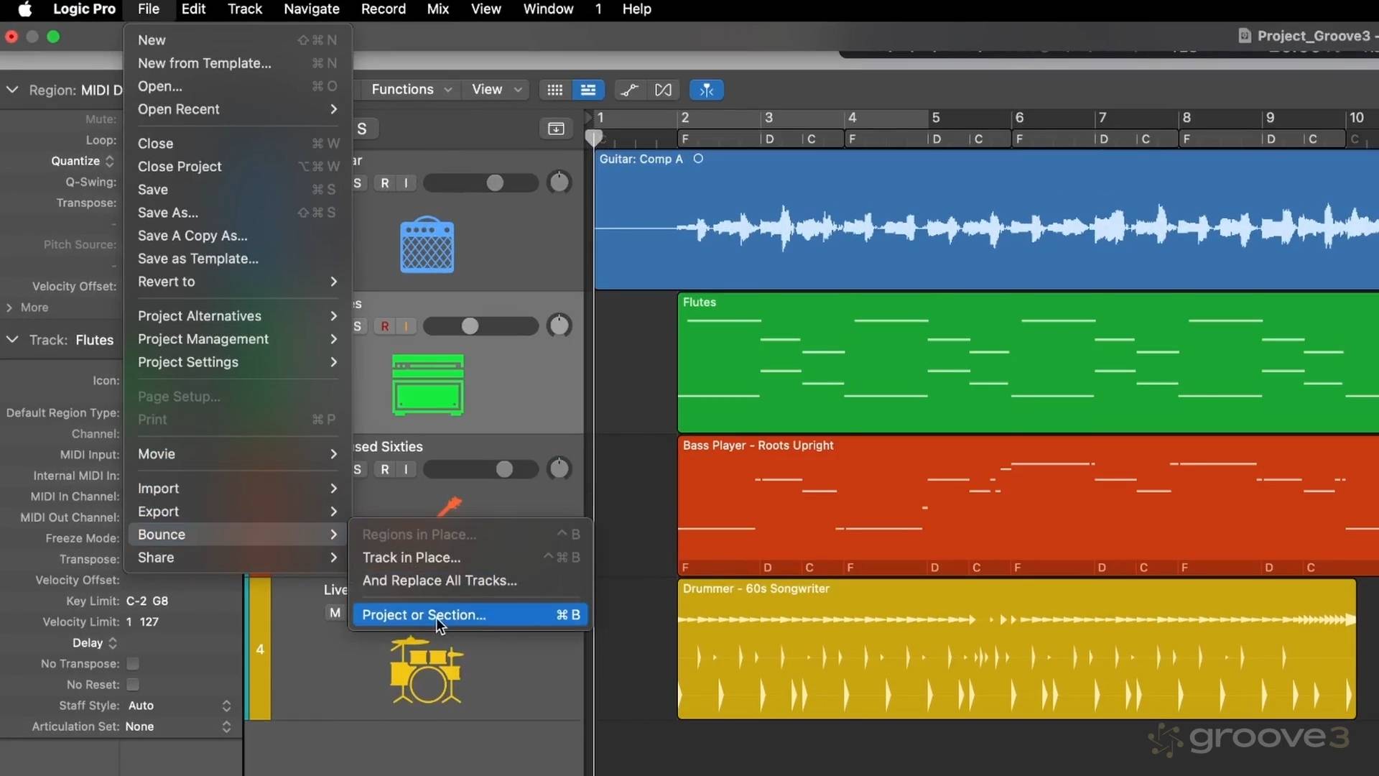Click the Guitar Comp A circle indicator
1379x776 pixels.
698,159
